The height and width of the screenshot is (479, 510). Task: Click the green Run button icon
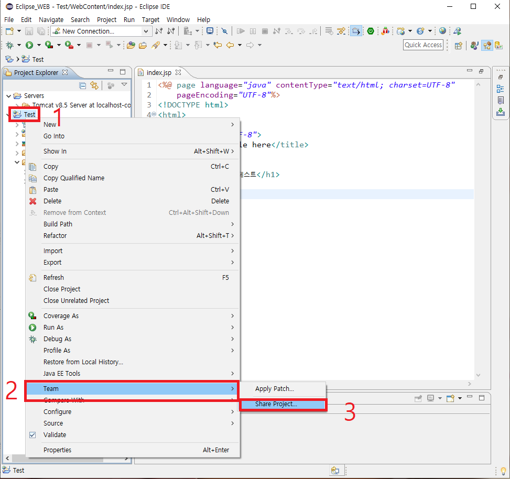[x=29, y=45]
